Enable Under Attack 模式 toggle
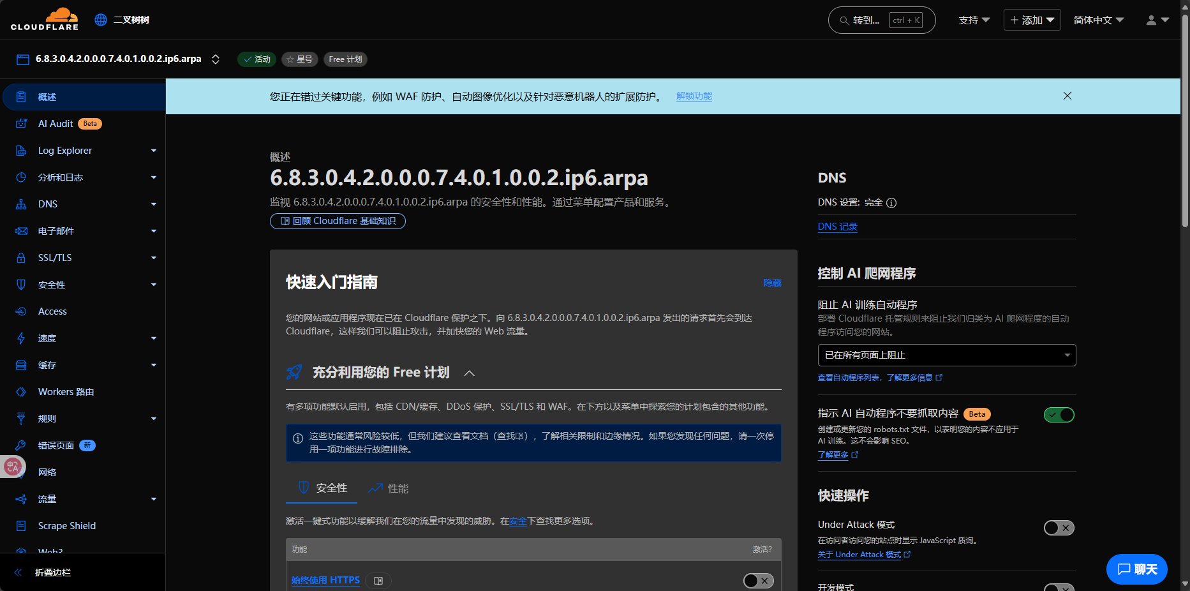The height and width of the screenshot is (591, 1190). [x=1059, y=528]
